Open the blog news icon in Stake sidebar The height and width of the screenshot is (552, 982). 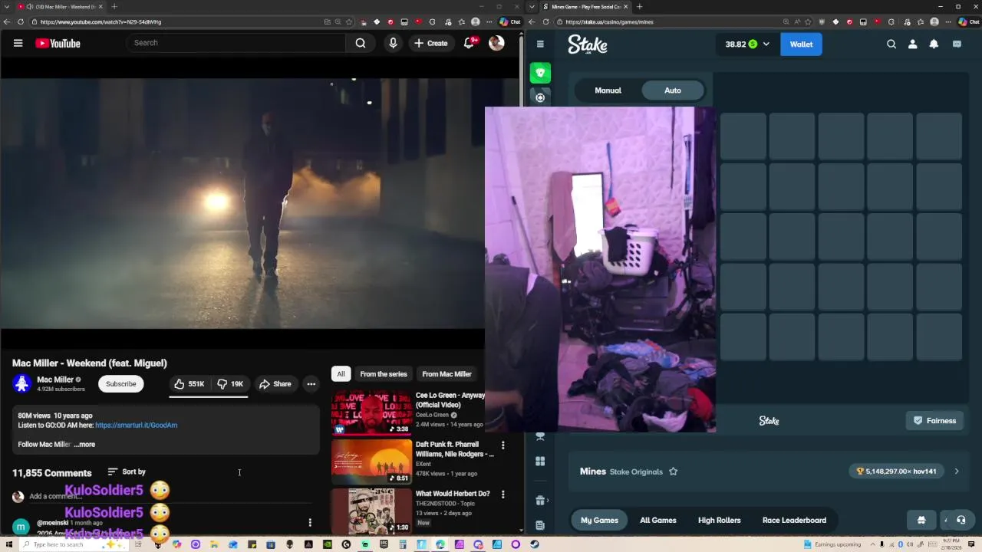tap(540, 525)
